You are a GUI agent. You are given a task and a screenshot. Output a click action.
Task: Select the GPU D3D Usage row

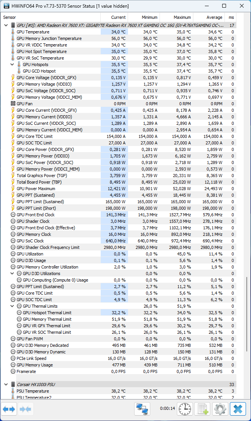[x=118, y=260]
